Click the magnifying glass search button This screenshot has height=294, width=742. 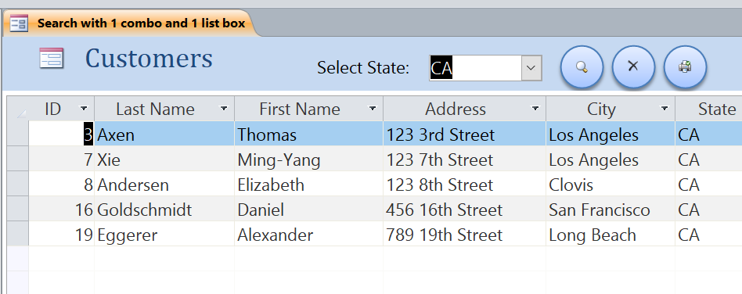582,66
